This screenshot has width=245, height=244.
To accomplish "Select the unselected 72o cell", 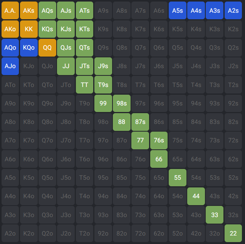I will point(140,233).
